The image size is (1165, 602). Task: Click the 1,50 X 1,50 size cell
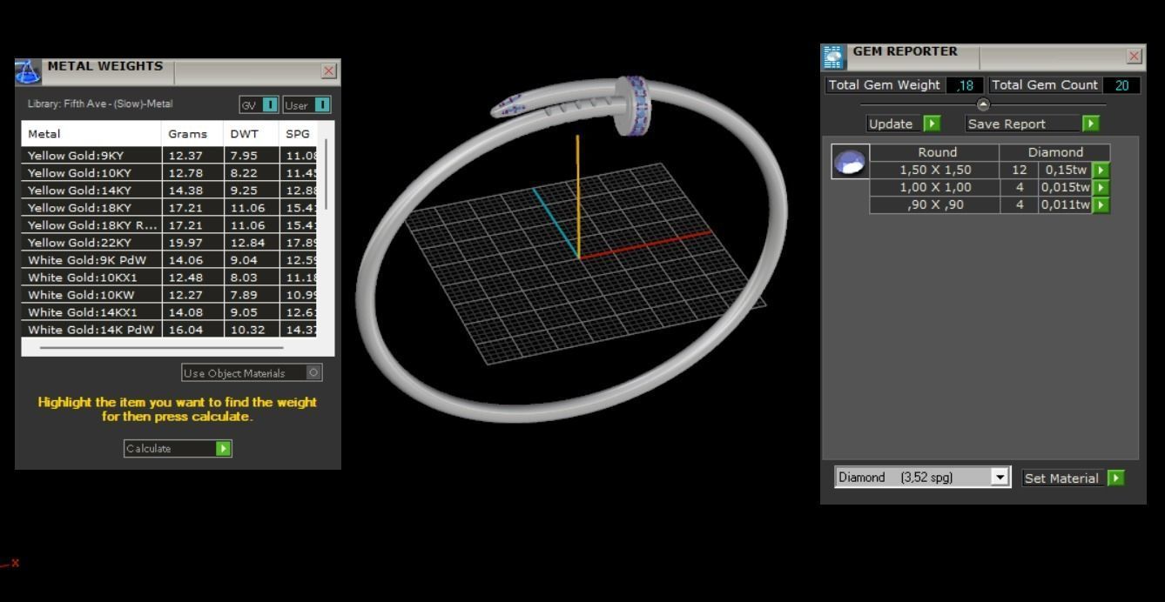pyautogui.click(x=935, y=171)
